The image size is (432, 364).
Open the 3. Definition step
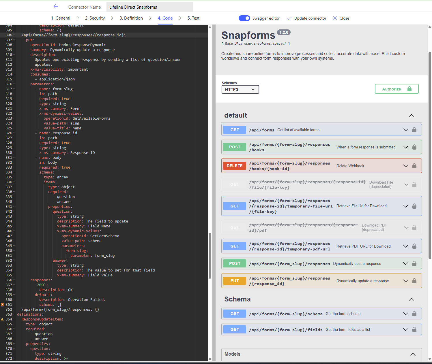pyautogui.click(x=131, y=18)
